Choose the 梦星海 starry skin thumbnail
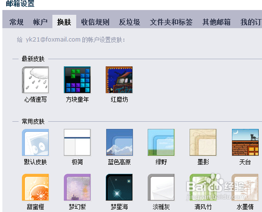 (x=119, y=187)
